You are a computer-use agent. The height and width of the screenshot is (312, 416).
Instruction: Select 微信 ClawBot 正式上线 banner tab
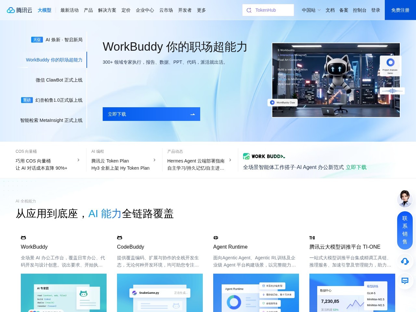click(x=59, y=80)
